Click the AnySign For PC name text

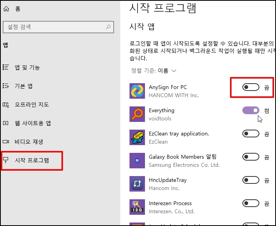[168, 87]
